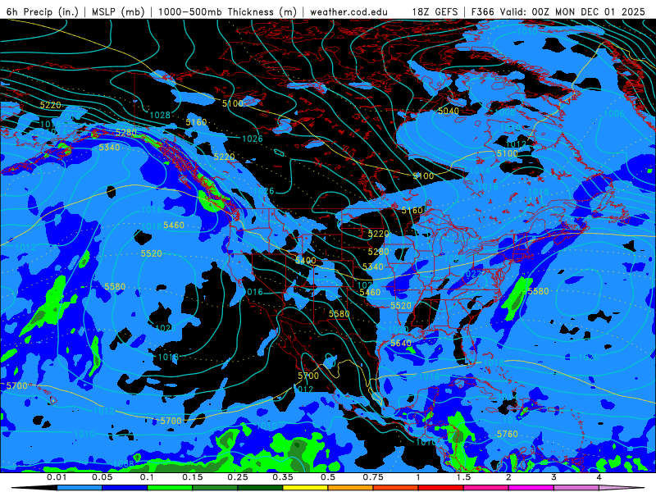The height and width of the screenshot is (492, 656).
Task: Click the purple right arrow end of colorbar
Action: coord(622,488)
